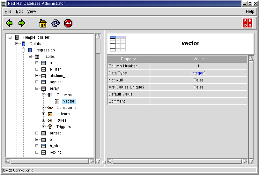Select the abstime_tbl table label
Viewport: 259px width, 175px height.
60,76
